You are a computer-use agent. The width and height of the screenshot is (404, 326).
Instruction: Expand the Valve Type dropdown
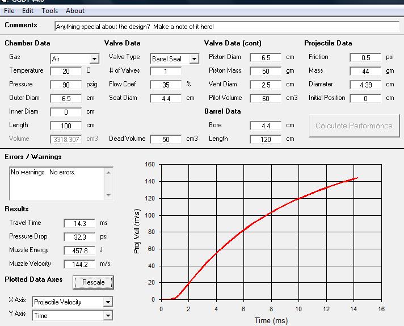193,59
